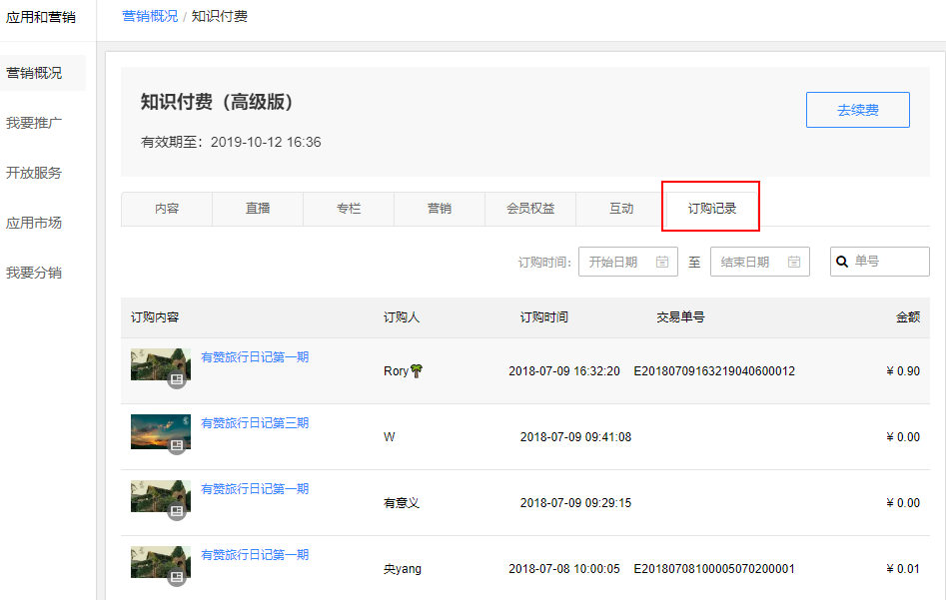Click the amount ¥ 0.90
The width and height of the screenshot is (946, 600).
[x=903, y=371]
